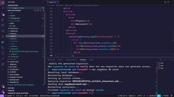This screenshot has height=97, width=174.
Task: Click the terminal command prompt input
Action: coord(92,93)
